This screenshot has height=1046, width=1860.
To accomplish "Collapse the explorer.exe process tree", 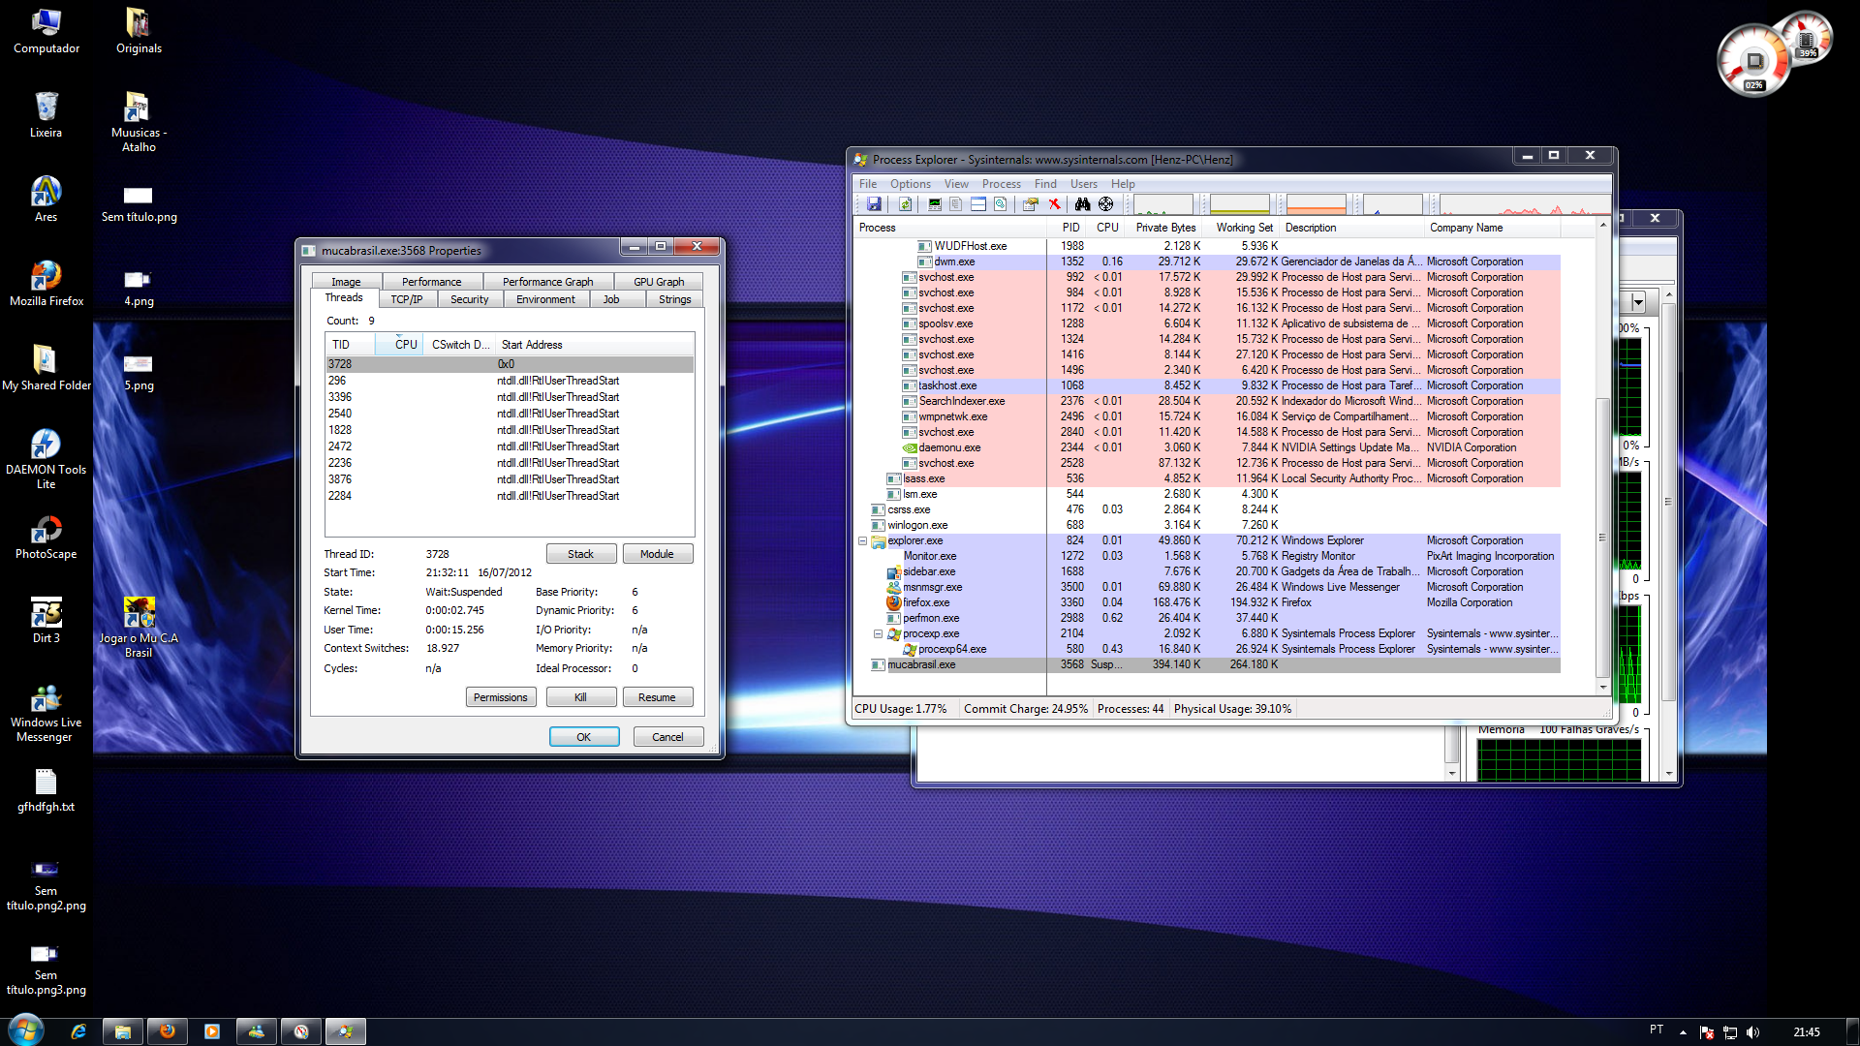I will 862,541.
